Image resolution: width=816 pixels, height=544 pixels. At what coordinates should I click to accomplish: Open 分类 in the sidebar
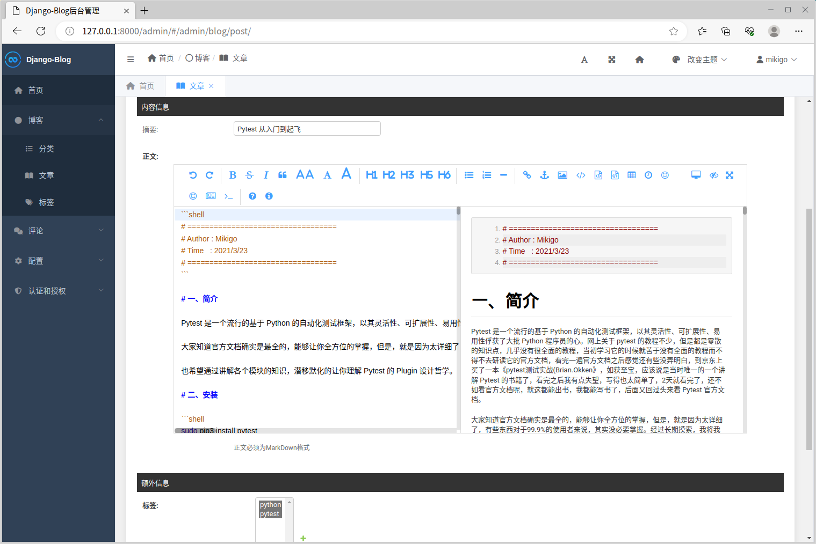coord(59,149)
